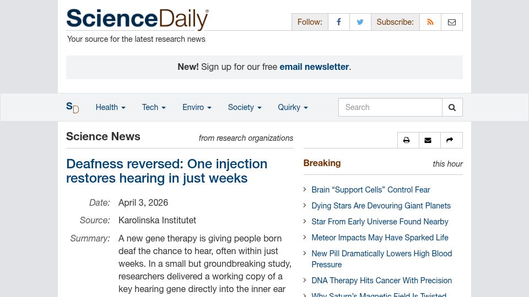Click 'Karolinska Institutet' source text
The image size is (529, 297).
click(x=157, y=220)
